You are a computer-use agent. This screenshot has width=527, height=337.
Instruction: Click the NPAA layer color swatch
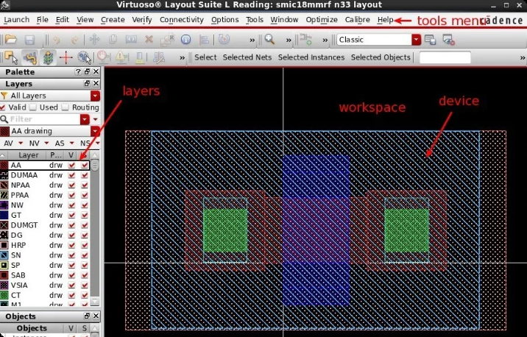pyautogui.click(x=4, y=185)
